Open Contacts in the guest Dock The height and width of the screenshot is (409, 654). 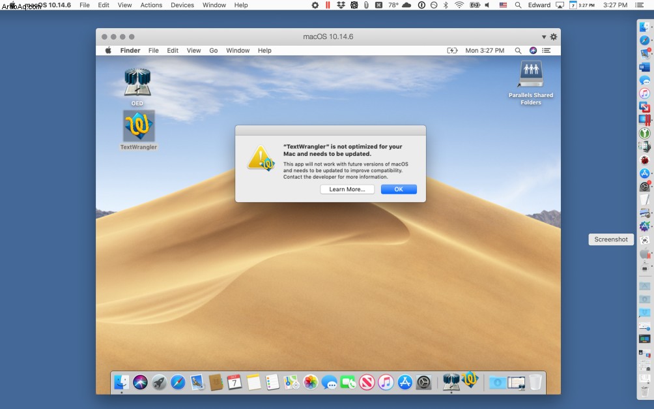pos(216,382)
